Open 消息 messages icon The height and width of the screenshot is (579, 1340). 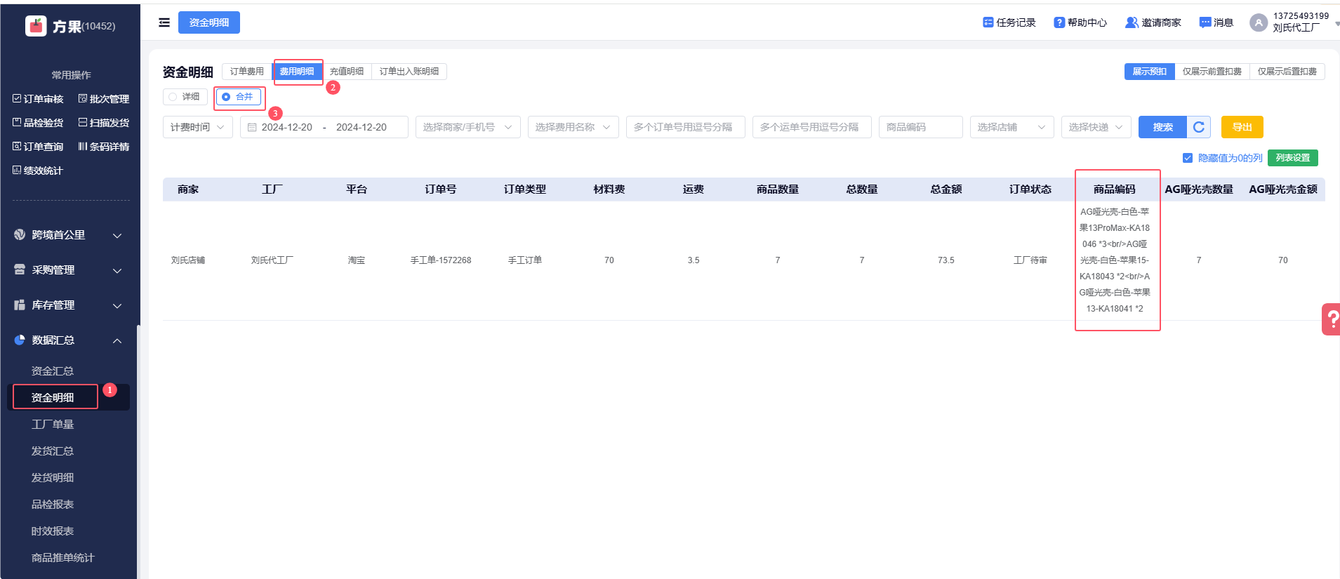(1205, 22)
